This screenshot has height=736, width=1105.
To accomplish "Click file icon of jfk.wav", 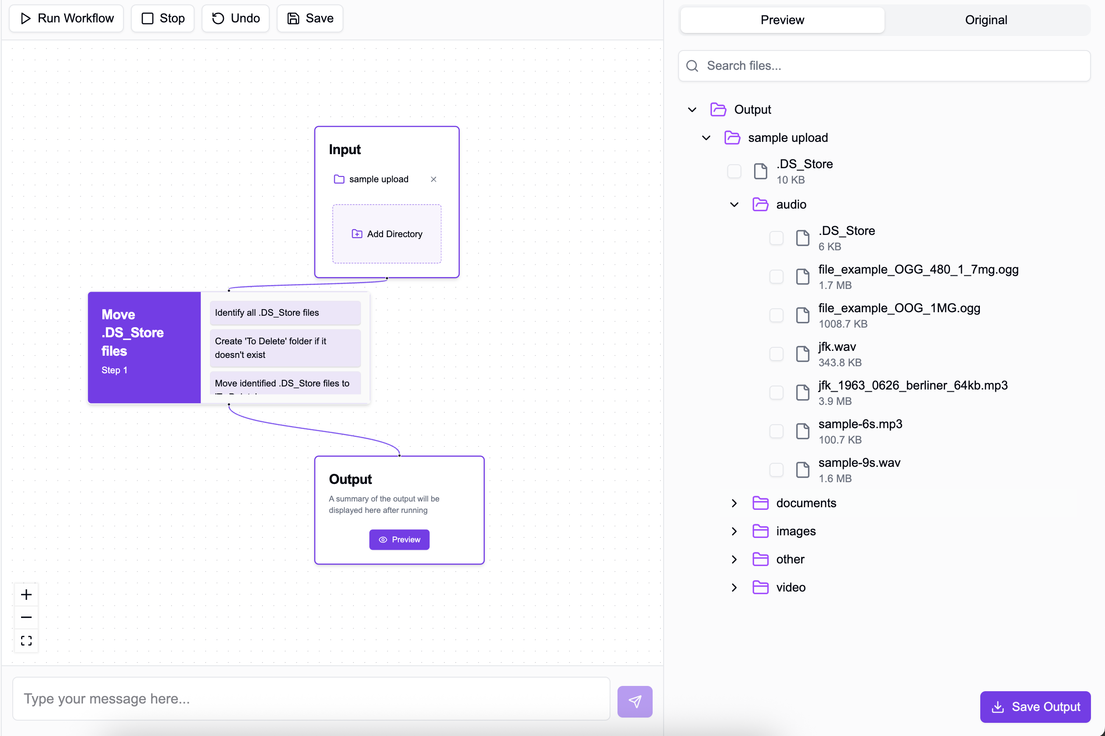I will point(803,354).
